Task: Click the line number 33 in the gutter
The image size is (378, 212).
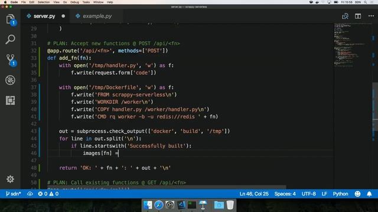Action: (34, 58)
